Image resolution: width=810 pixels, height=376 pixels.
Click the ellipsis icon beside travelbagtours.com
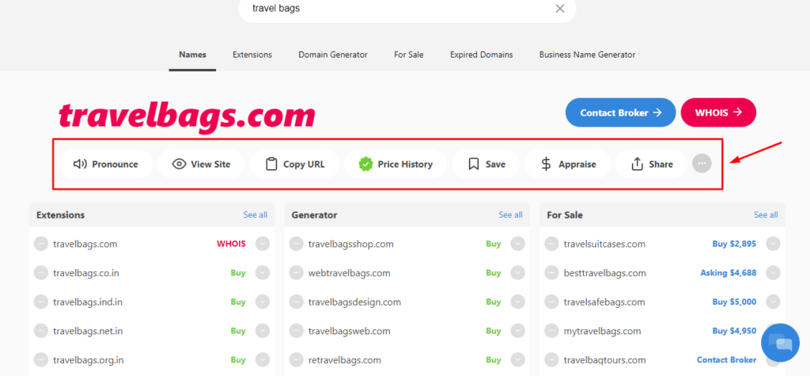551,359
